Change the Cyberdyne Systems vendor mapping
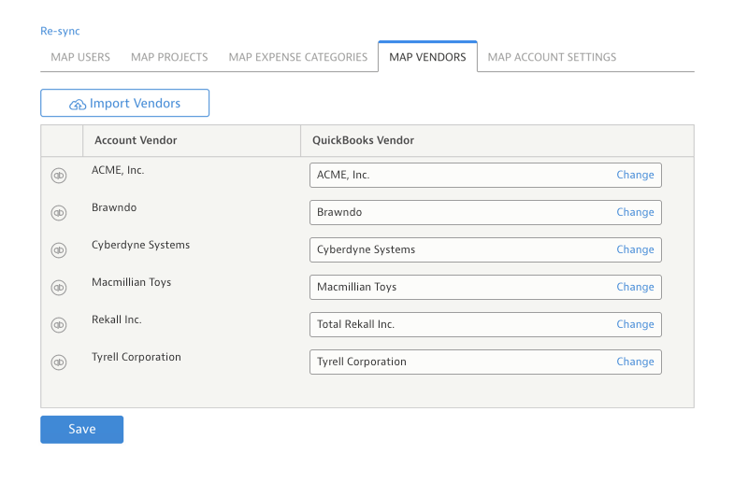Viewport: 734px width, 483px height. (x=635, y=249)
